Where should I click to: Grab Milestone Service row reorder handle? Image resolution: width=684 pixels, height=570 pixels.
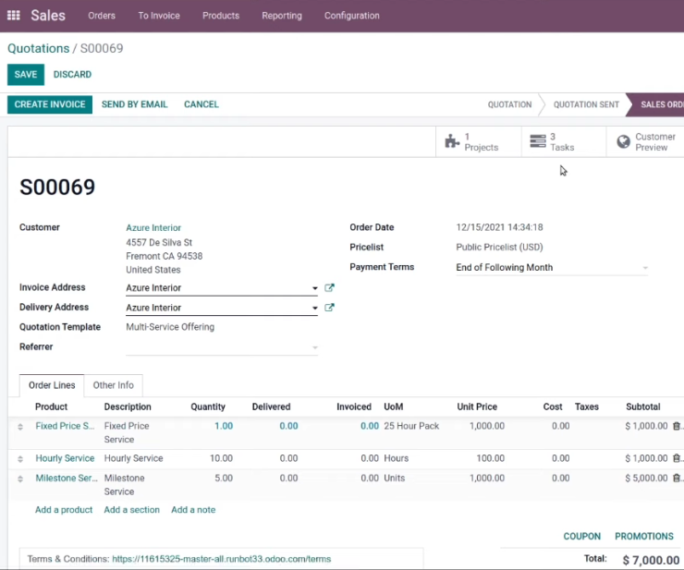20,479
